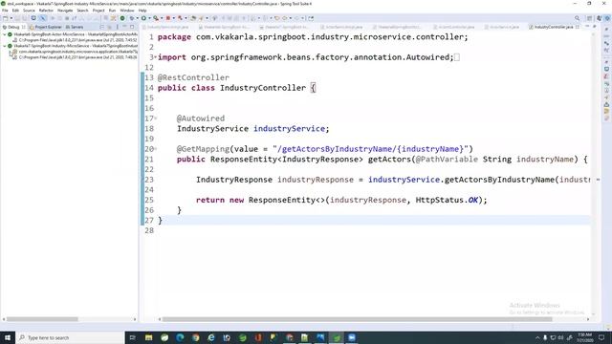The image size is (612, 344).
Task: Switch to the Servers tab
Action: (75, 27)
